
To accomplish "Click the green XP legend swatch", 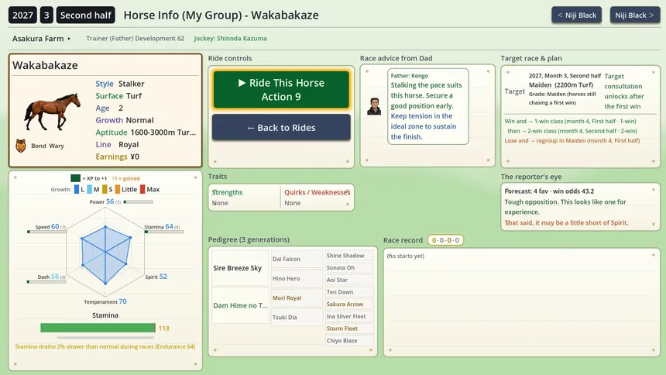I will [76, 178].
